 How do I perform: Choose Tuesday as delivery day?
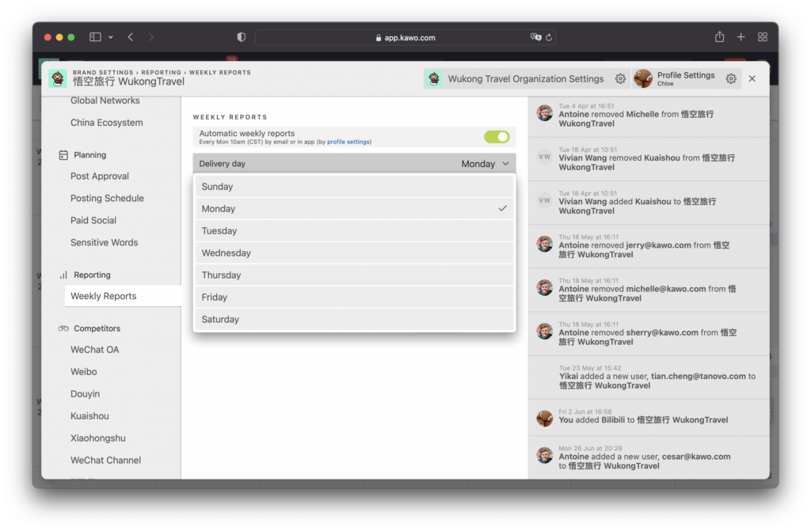click(x=354, y=231)
